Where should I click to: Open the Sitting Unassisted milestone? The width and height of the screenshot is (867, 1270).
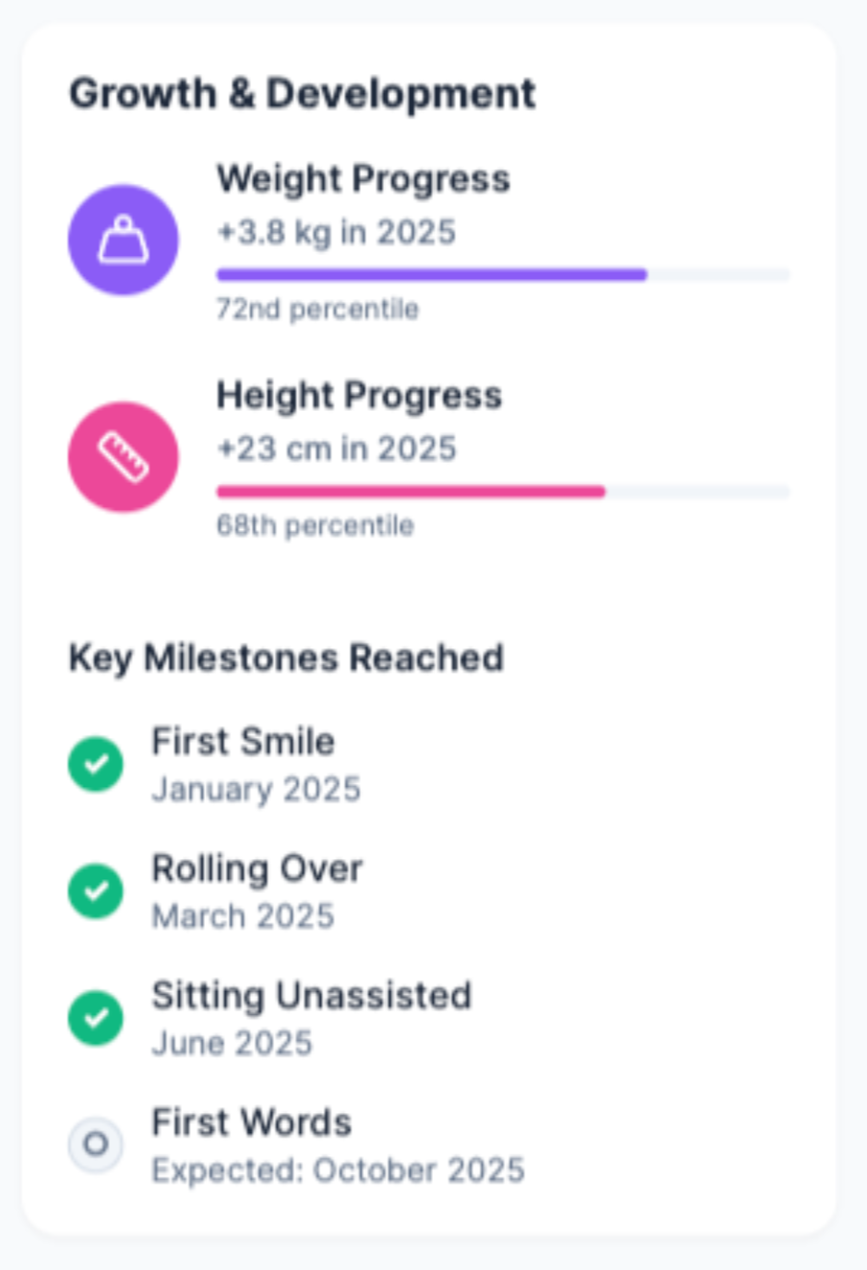click(311, 996)
